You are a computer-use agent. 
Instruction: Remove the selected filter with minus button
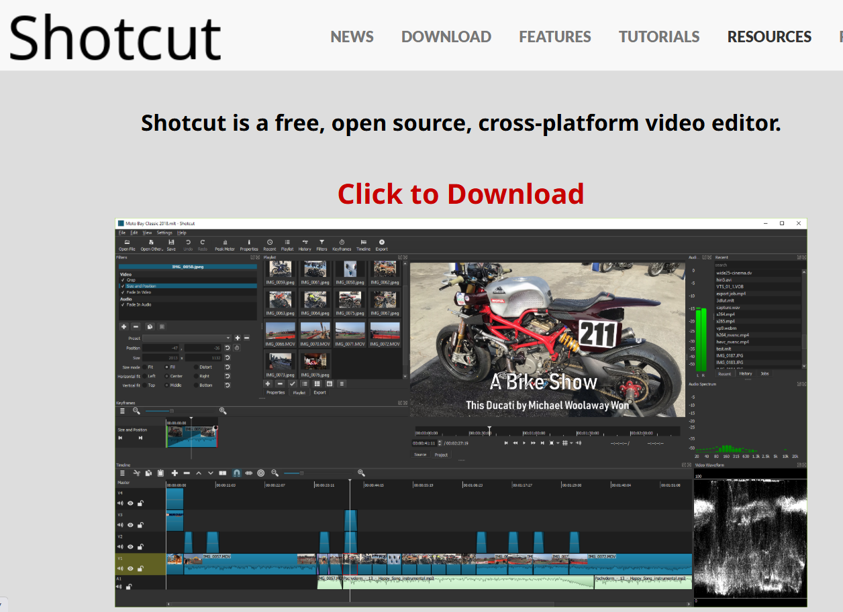click(136, 326)
